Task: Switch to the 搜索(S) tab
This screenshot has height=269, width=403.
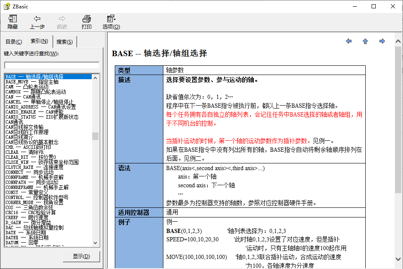Action: (x=65, y=41)
